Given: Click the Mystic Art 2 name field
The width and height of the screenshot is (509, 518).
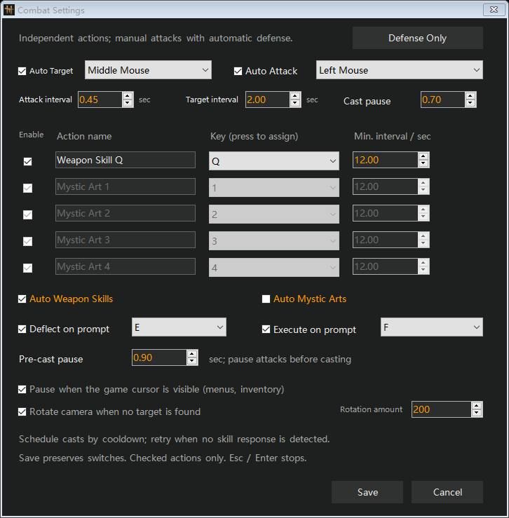Looking at the screenshot, I should tap(125, 213).
